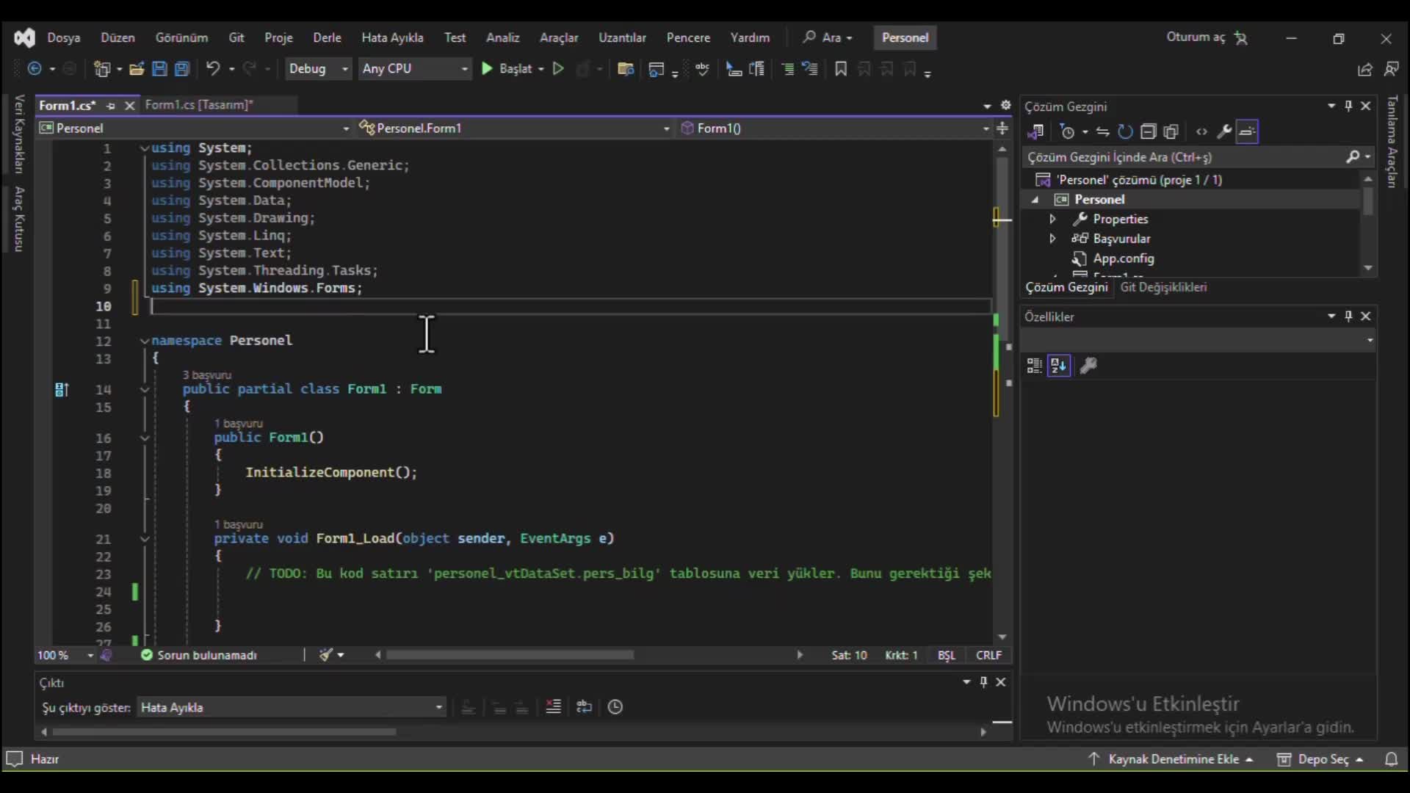The height and width of the screenshot is (793, 1410).
Task: Toggle auto-hide pin on Çıktı panel
Action: [983, 682]
